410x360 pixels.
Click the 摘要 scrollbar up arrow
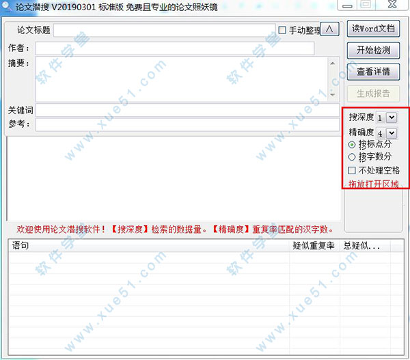point(333,63)
